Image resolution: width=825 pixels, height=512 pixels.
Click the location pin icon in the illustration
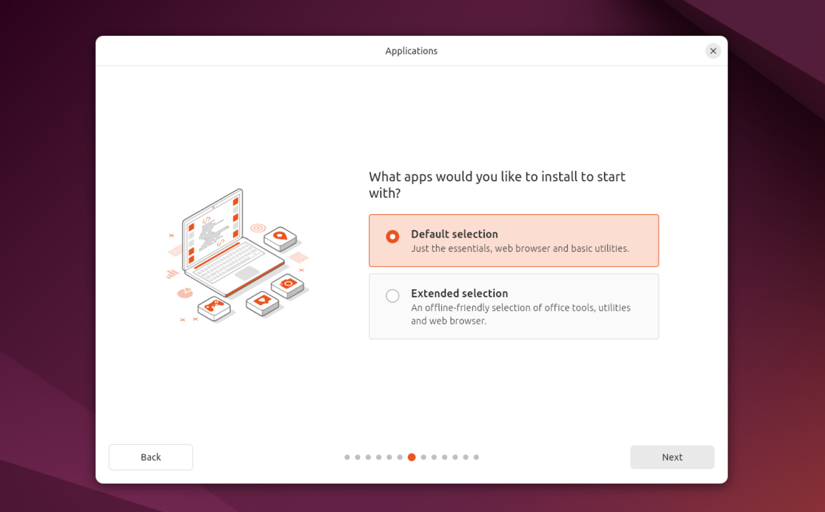(280, 237)
